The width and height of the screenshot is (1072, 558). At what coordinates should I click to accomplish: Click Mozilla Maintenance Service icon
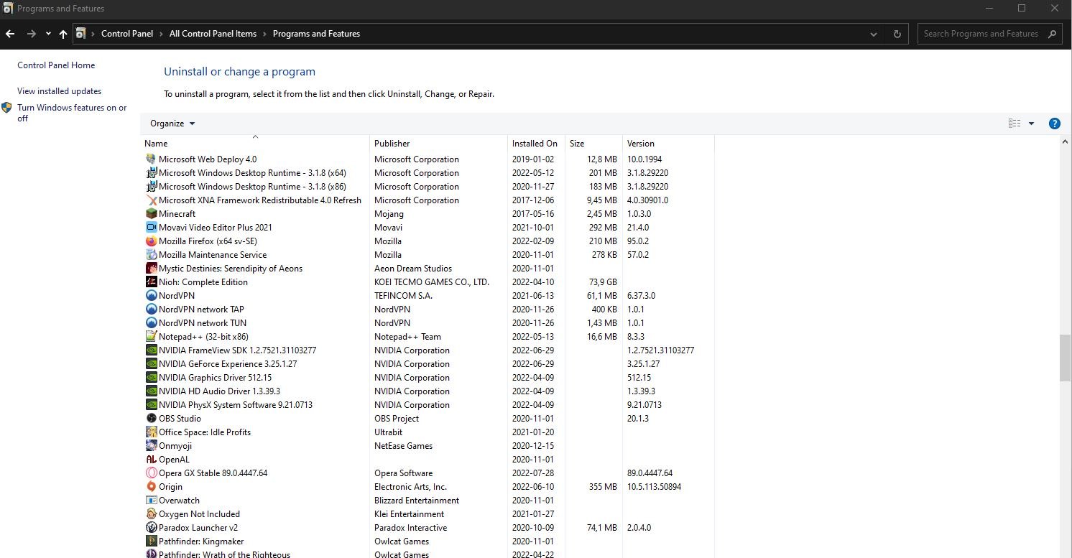[151, 255]
